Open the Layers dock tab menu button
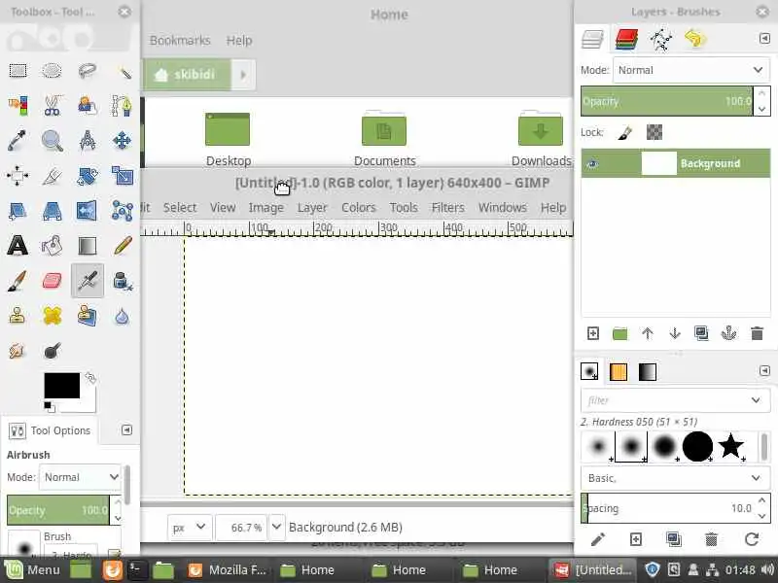Image resolution: width=778 pixels, height=583 pixels. pos(764,39)
